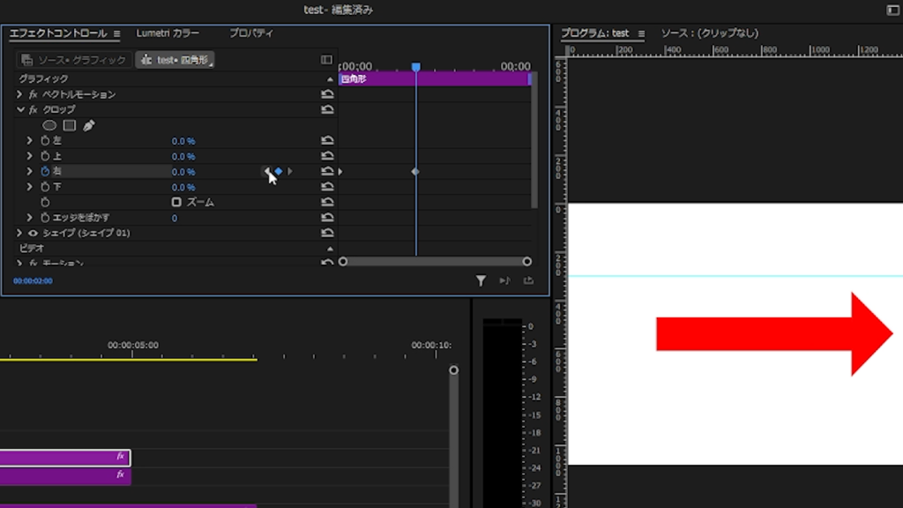903x508 pixels.
Task: Toggle the fx switch for ベクトルモーション
Action: 34,94
